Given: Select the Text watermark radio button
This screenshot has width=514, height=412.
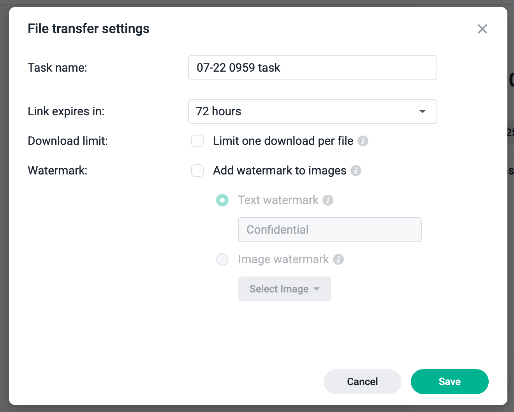Looking at the screenshot, I should [x=222, y=200].
